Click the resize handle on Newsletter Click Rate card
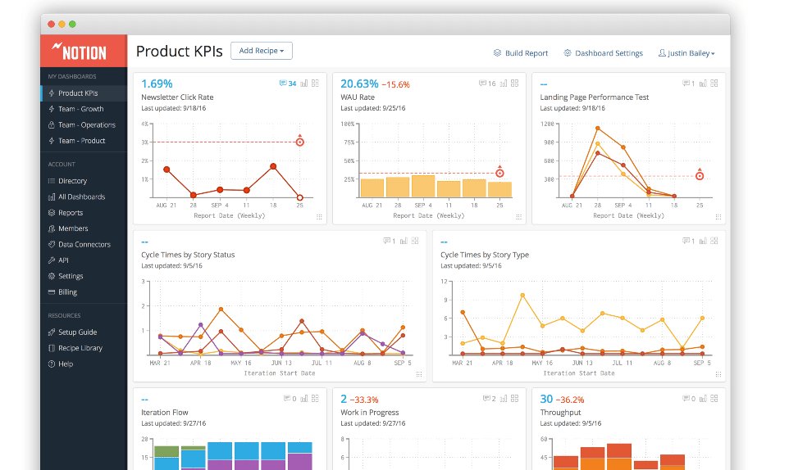The width and height of the screenshot is (789, 470). pyautogui.click(x=320, y=217)
